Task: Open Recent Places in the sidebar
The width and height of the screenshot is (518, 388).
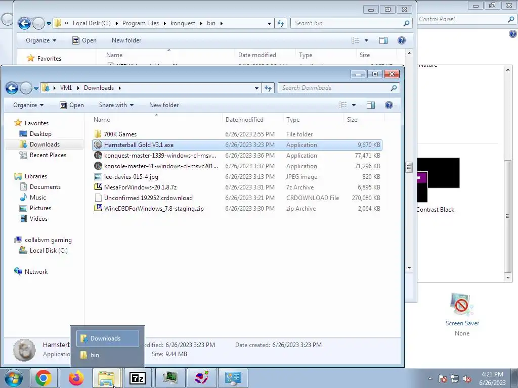Action: click(x=48, y=155)
